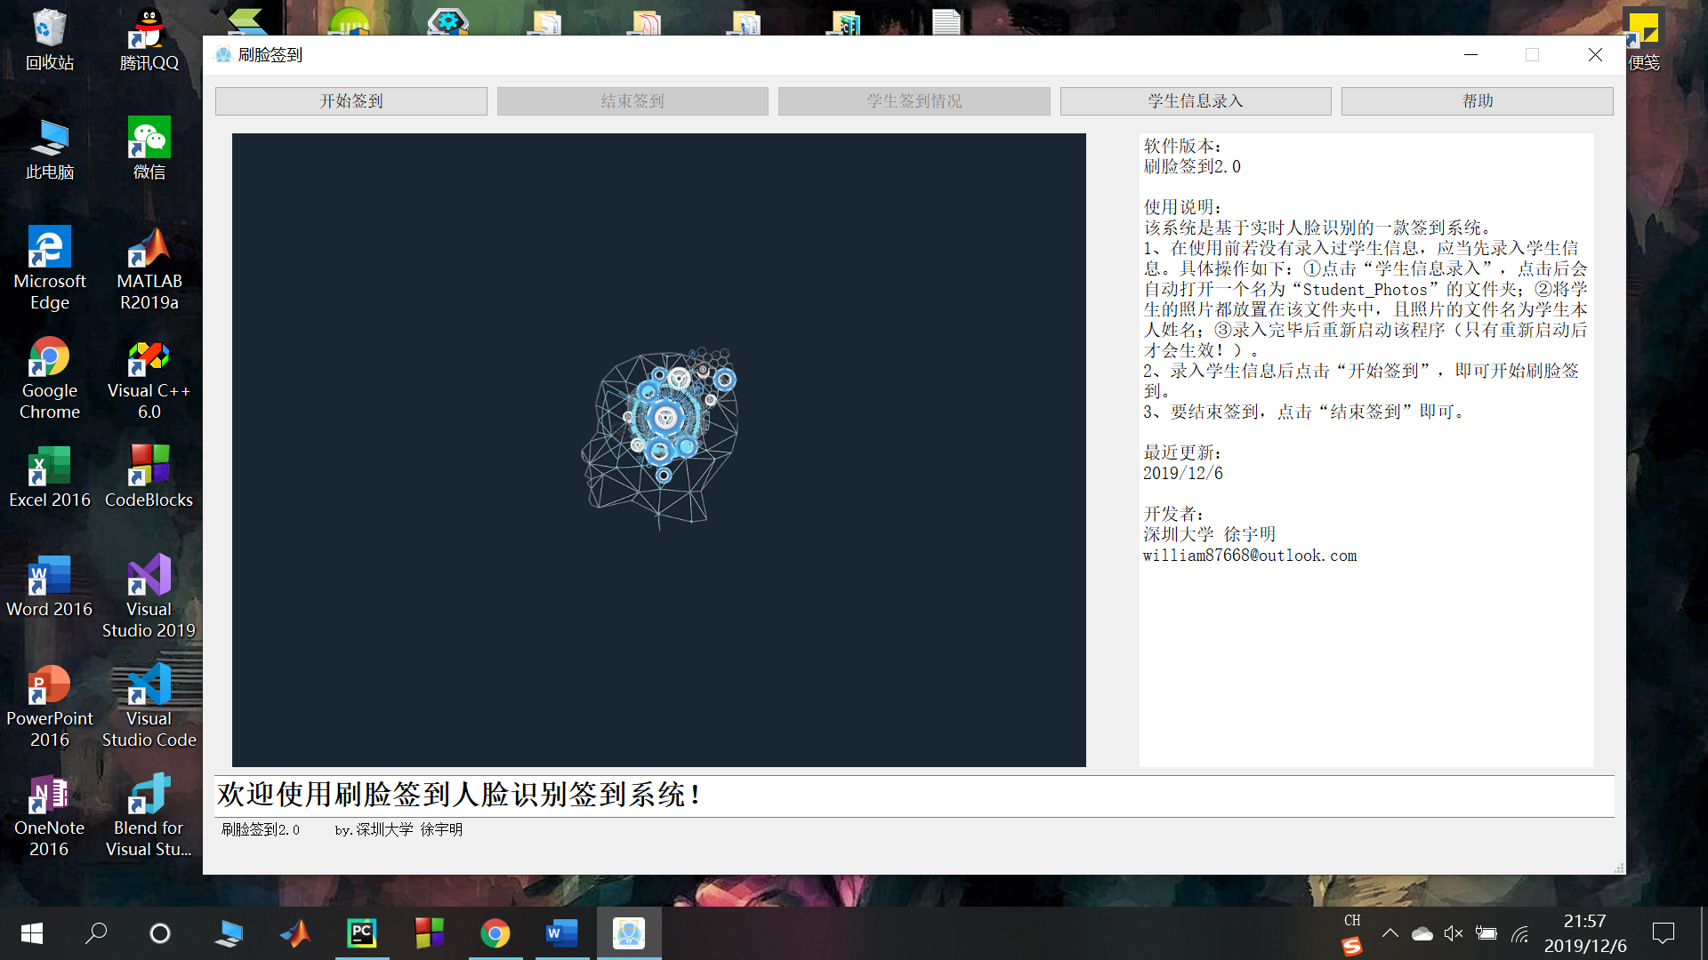The width and height of the screenshot is (1708, 960).
Task: Click the 学生信息录入 button
Action: click(1195, 101)
